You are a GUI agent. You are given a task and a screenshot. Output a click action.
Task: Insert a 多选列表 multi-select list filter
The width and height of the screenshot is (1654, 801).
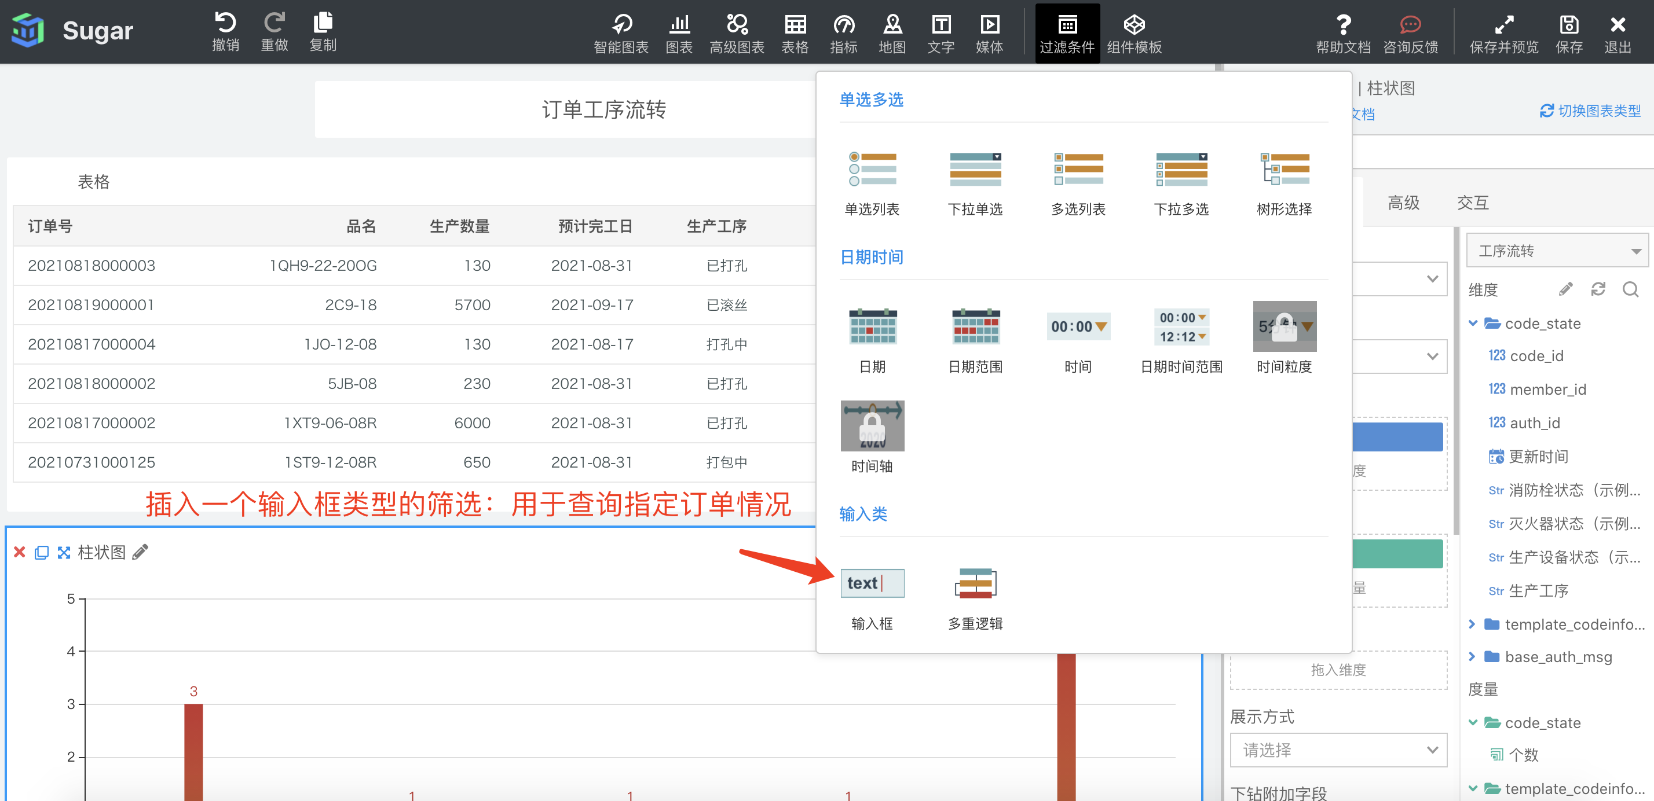click(x=1078, y=184)
